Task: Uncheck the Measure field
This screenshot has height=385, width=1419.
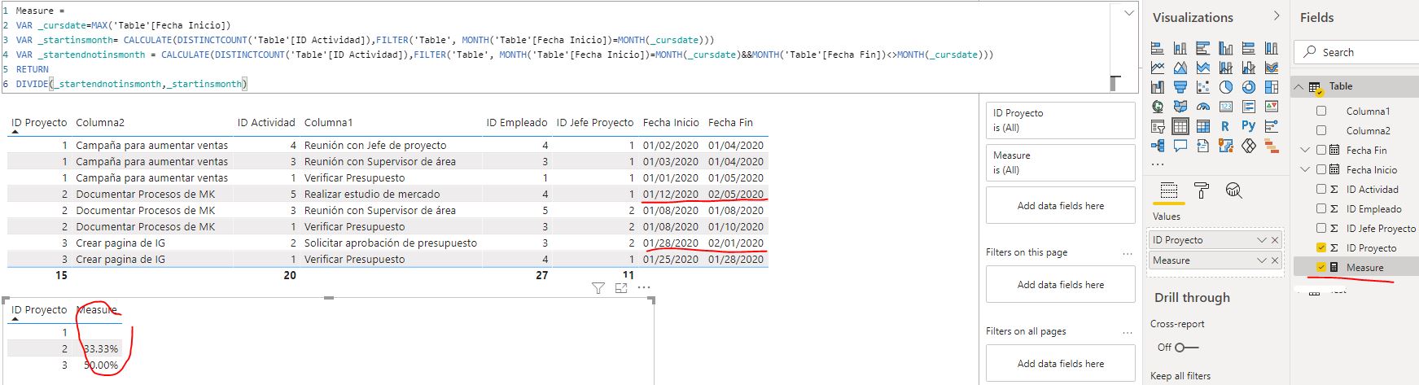Action: coord(1321,267)
